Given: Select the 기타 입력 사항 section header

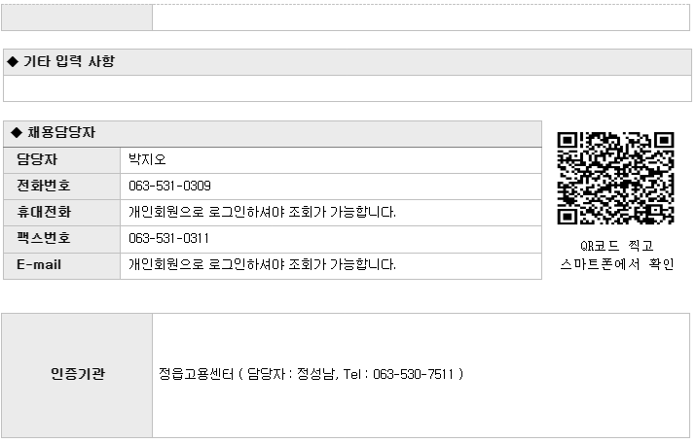Looking at the screenshot, I should pyautogui.click(x=348, y=62).
